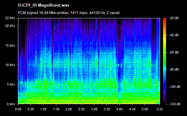Click the file path D:\CD1_05 Magnificent.wav title
187x116 pixels.
click(43, 5)
